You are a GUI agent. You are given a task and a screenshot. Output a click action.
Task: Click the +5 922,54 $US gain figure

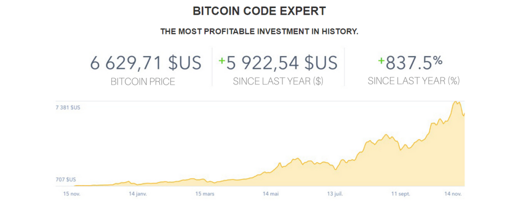pos(278,63)
